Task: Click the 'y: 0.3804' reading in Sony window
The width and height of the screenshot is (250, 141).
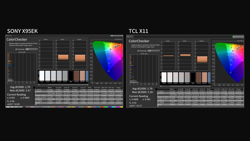Action: pos(25,98)
